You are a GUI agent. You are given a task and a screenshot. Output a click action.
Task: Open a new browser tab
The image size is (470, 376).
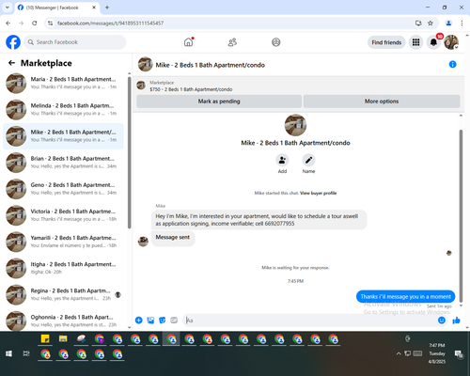click(107, 8)
